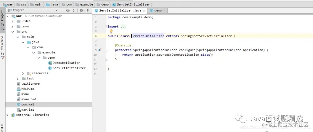The height and width of the screenshot is (132, 313).
Task: Click the java breadcrumb
Action: coord(52,4)
